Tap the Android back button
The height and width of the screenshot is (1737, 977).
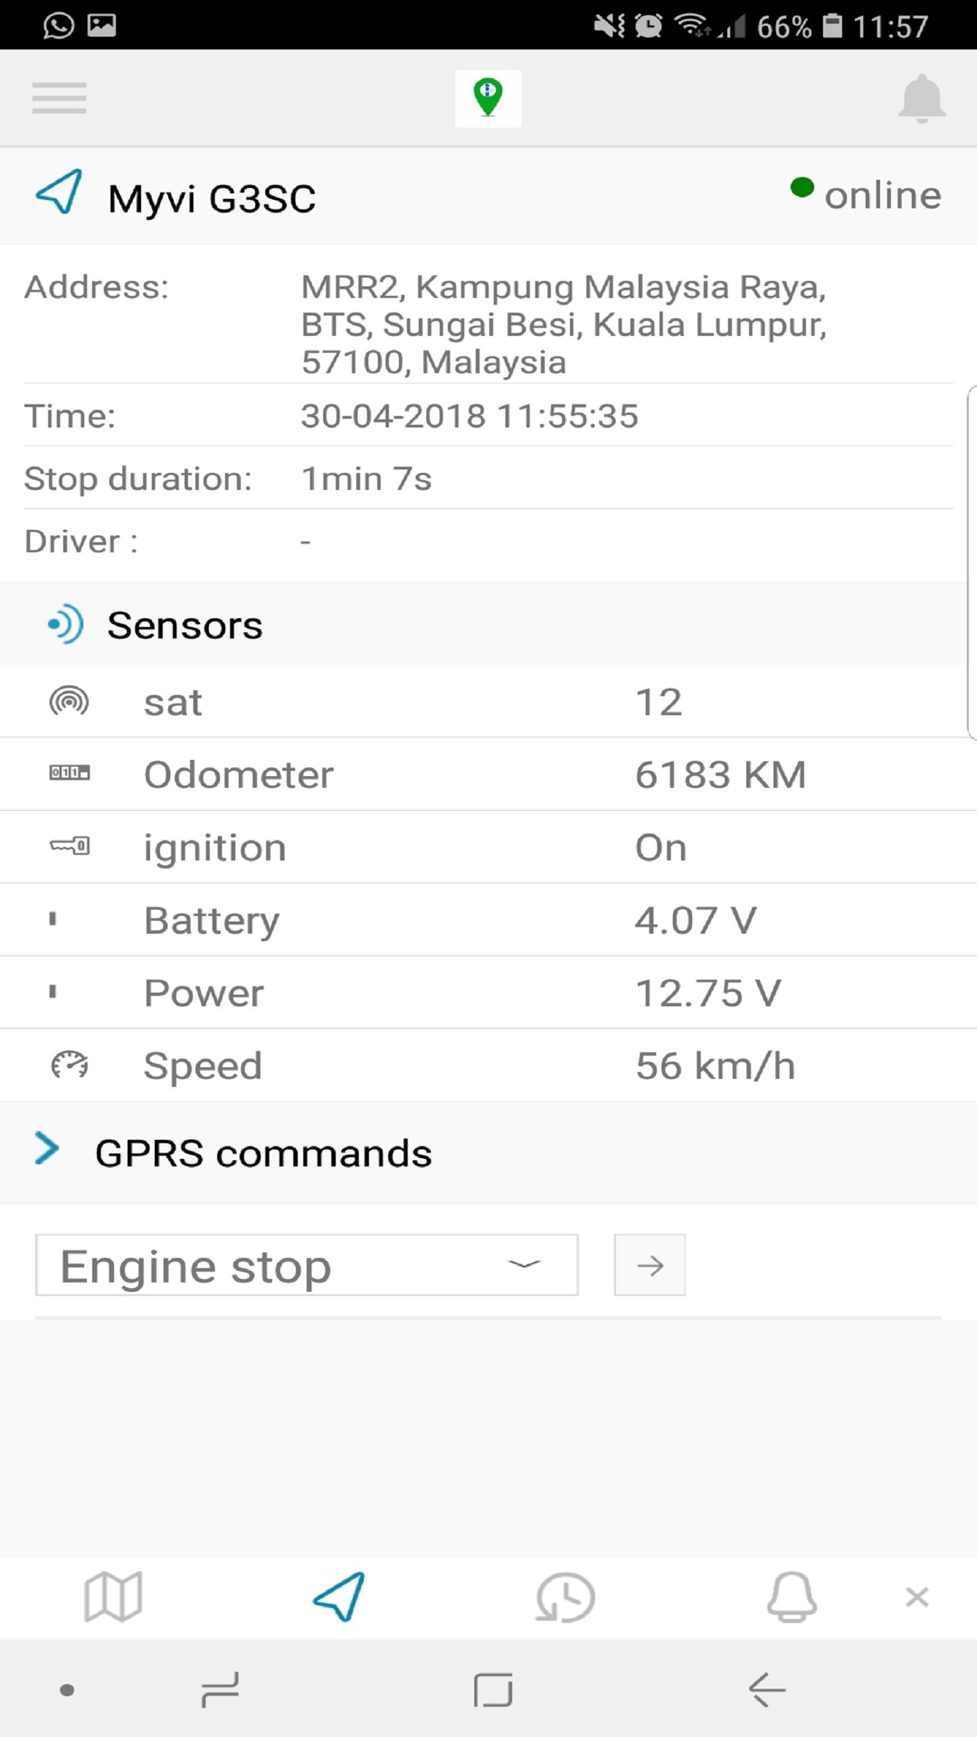(767, 1689)
